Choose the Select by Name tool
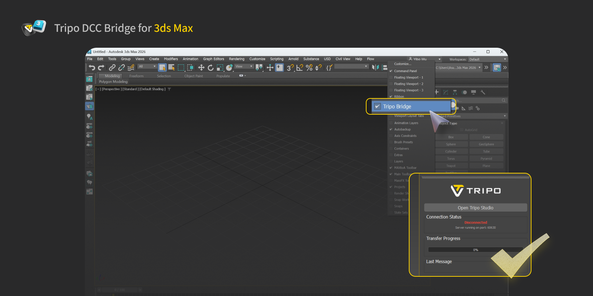Image resolution: width=593 pixels, height=296 pixels. coord(171,67)
